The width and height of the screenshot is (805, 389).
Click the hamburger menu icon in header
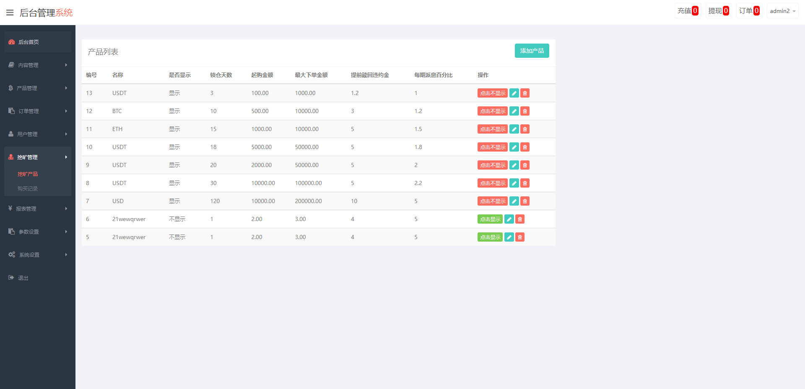coord(10,13)
